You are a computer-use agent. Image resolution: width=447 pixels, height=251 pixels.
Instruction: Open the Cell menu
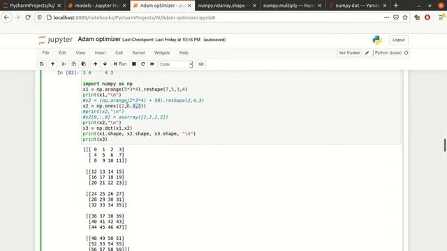pos(119,53)
